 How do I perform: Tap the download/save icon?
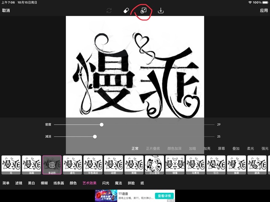coord(161,11)
